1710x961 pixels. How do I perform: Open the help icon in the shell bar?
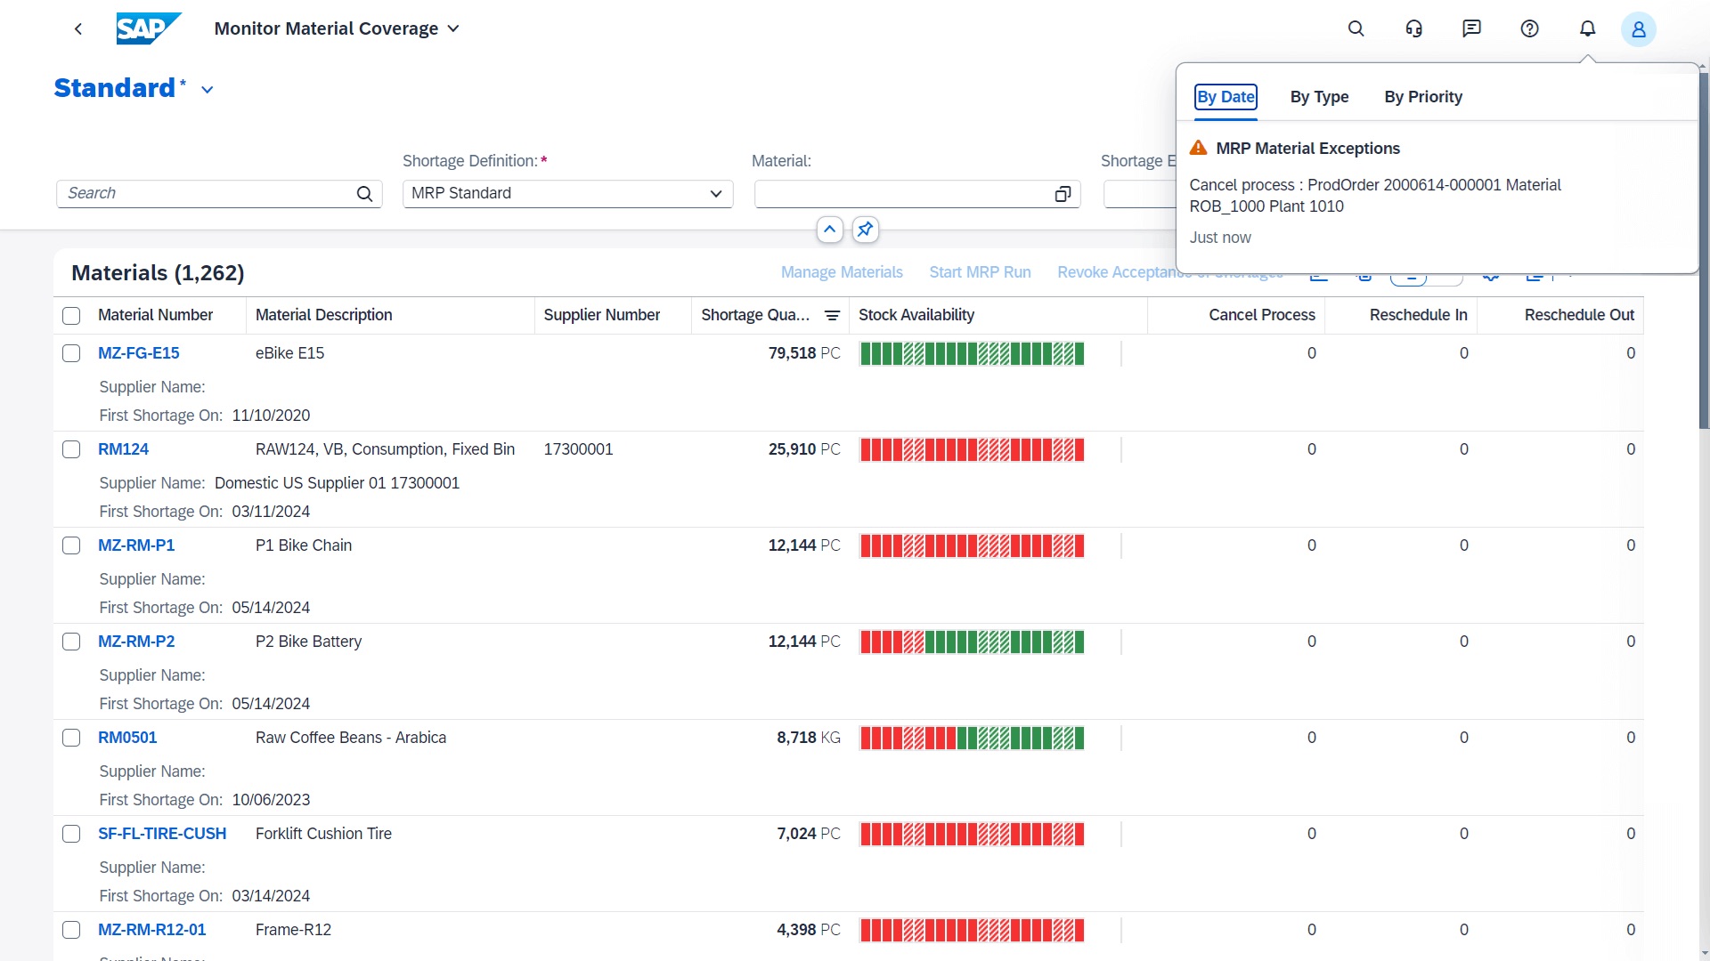tap(1529, 28)
